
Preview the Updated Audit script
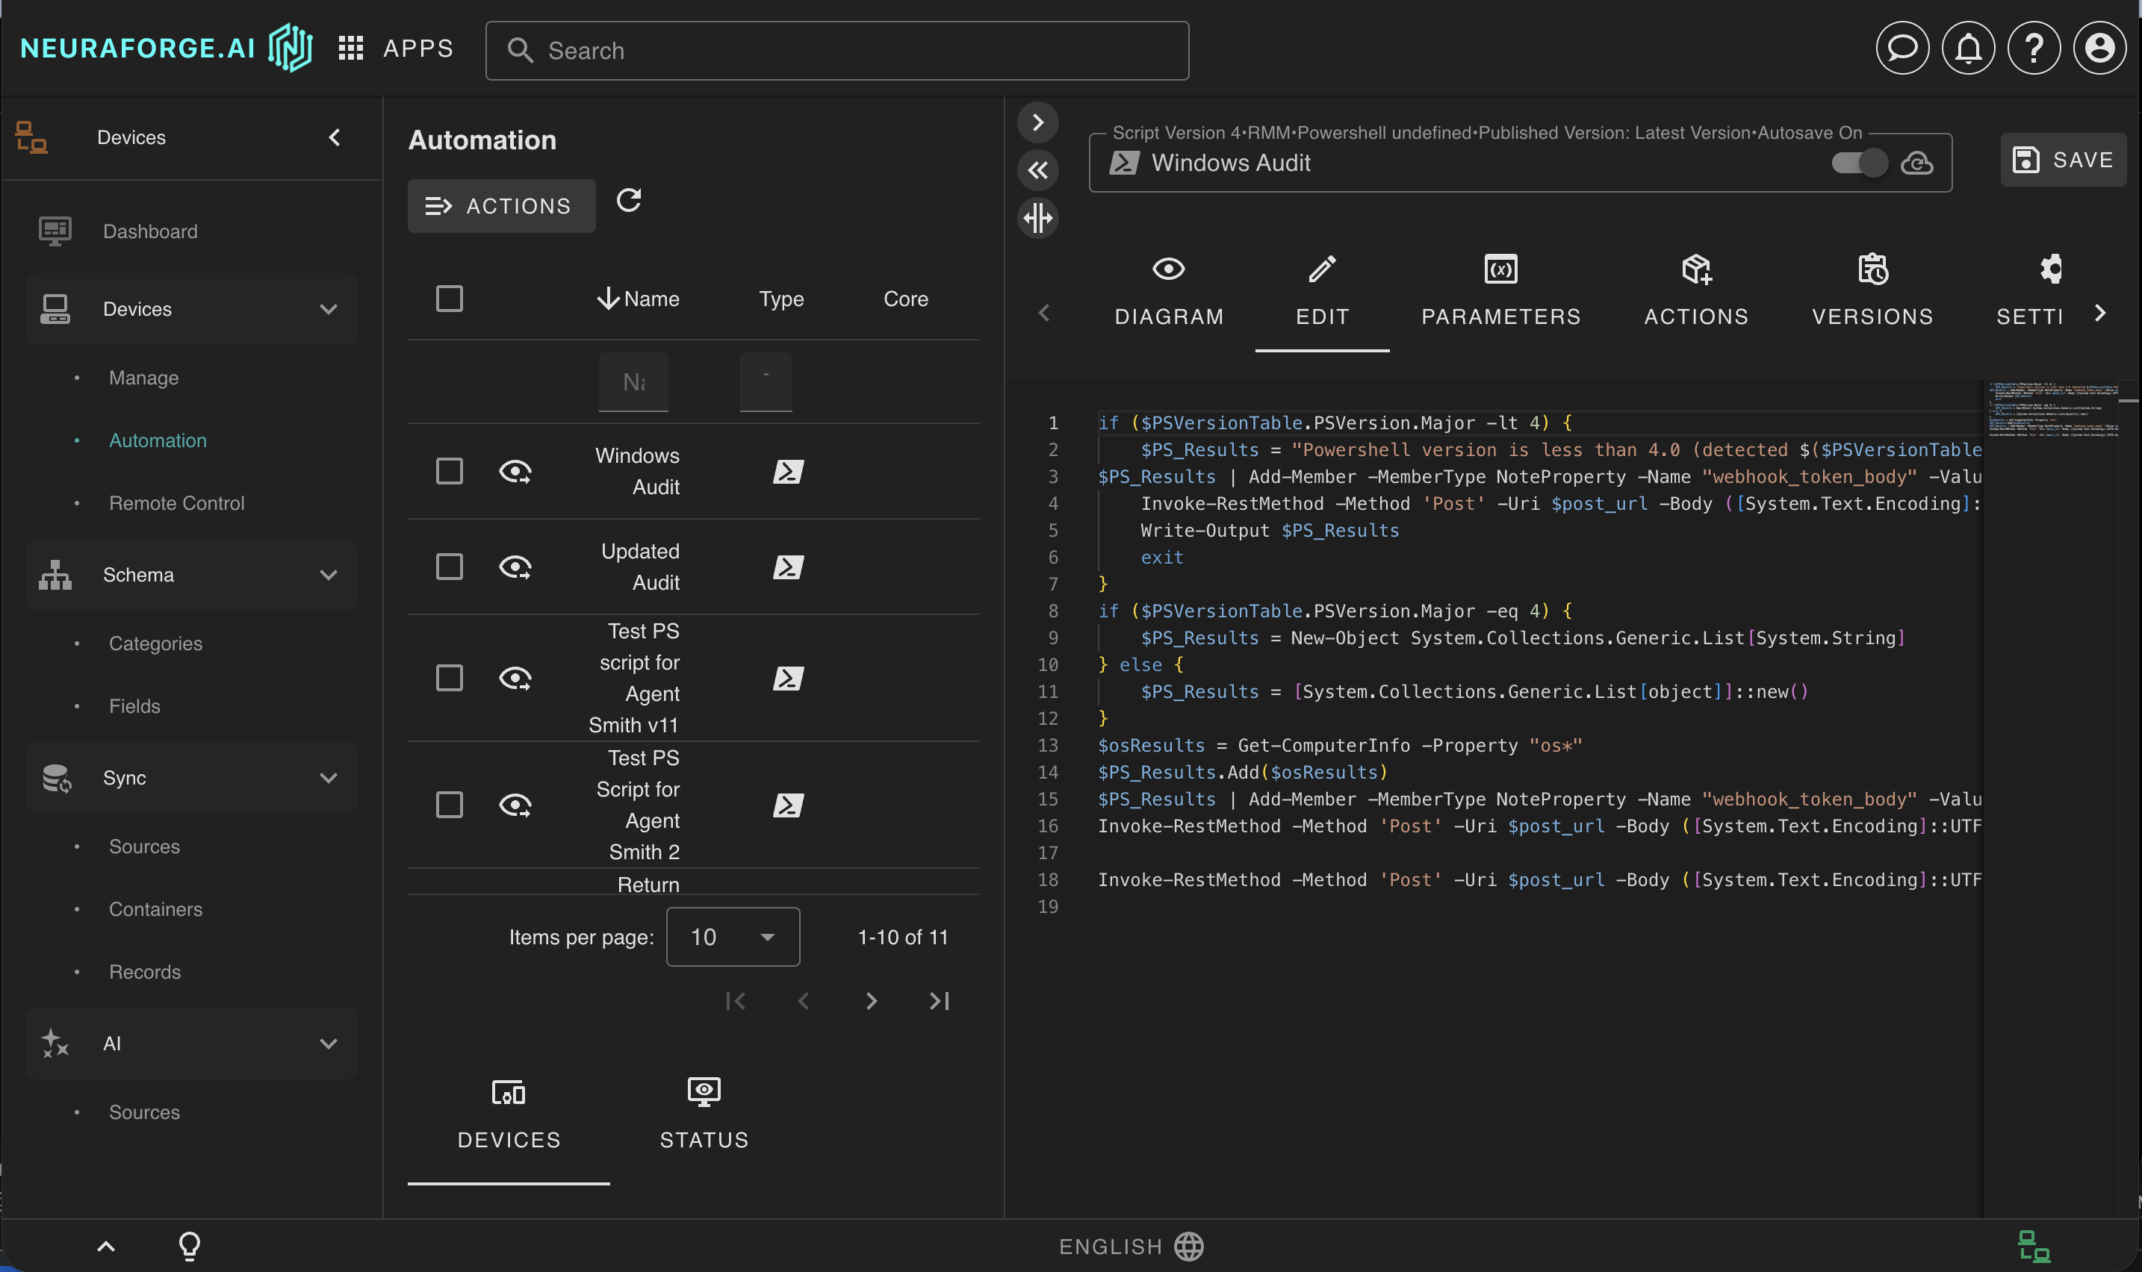click(x=516, y=567)
